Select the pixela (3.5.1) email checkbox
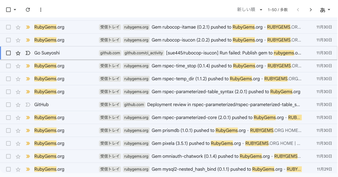338x177 pixels. coord(8,144)
